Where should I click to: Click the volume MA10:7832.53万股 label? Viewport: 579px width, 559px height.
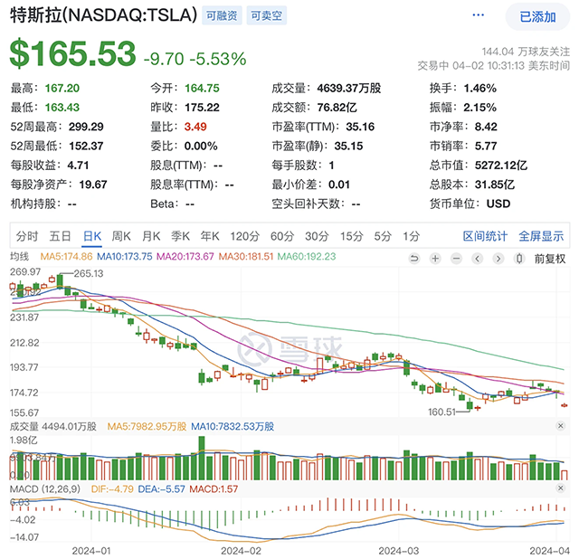pyautogui.click(x=233, y=426)
